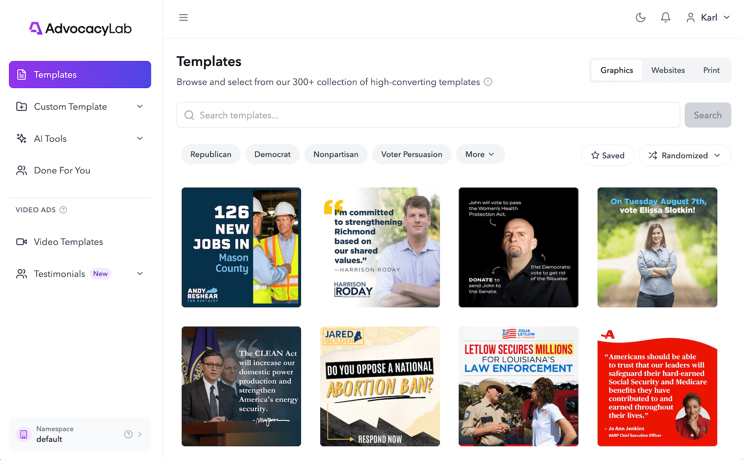Open Video Templates
Screen dimensions: 743x460
click(80, 242)
